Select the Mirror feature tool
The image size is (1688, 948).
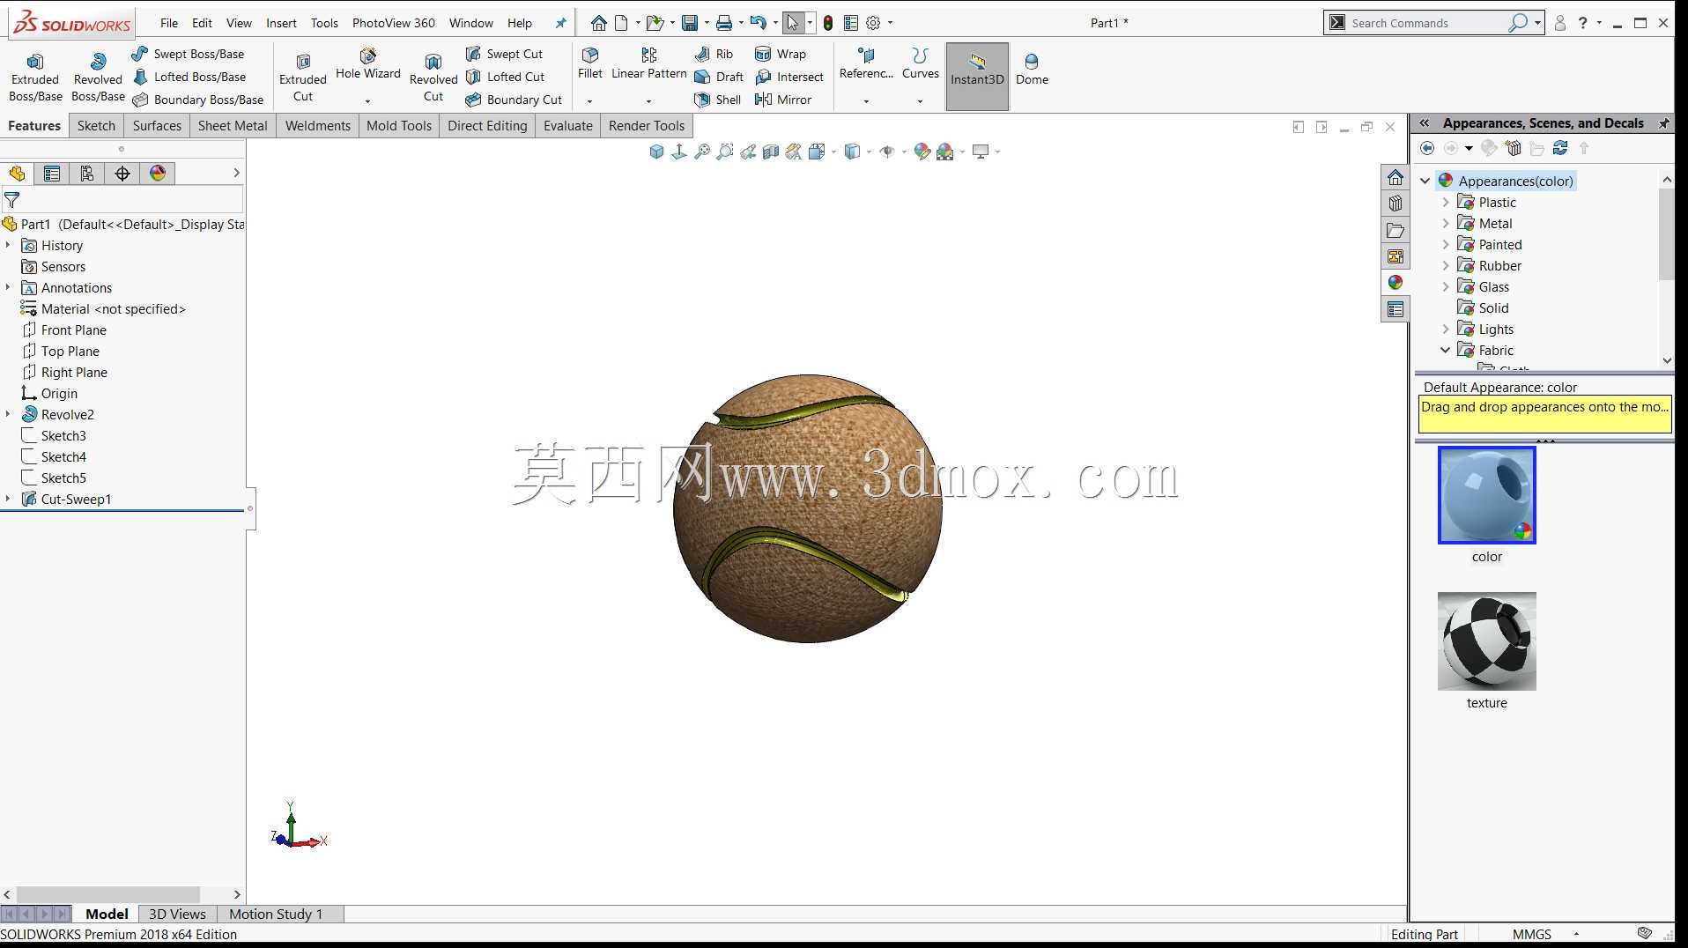tap(783, 100)
